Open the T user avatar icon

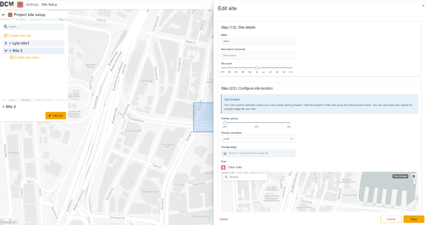click(x=20, y=5)
